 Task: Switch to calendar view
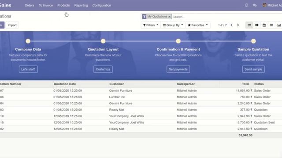click(x=264, y=25)
